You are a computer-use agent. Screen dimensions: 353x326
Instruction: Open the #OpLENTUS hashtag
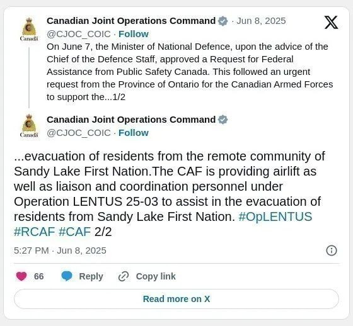275,216
